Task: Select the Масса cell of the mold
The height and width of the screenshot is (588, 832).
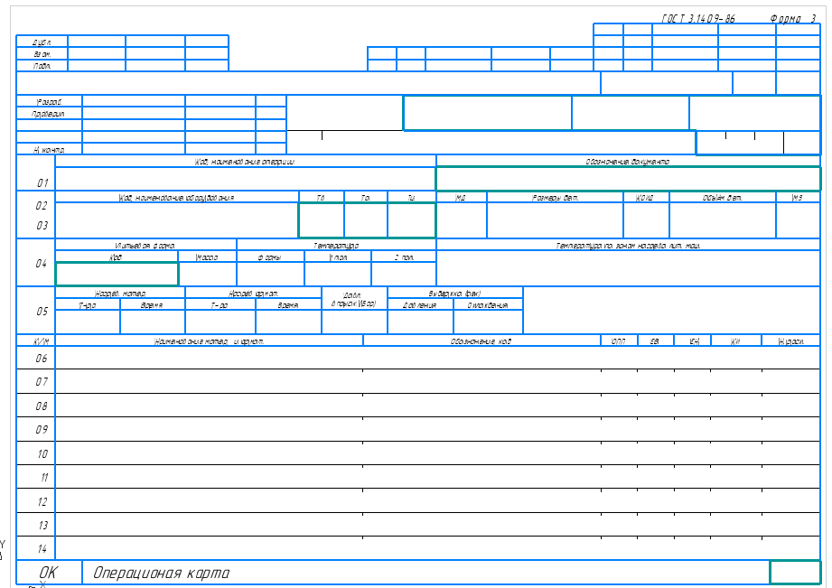Action: tap(208, 274)
